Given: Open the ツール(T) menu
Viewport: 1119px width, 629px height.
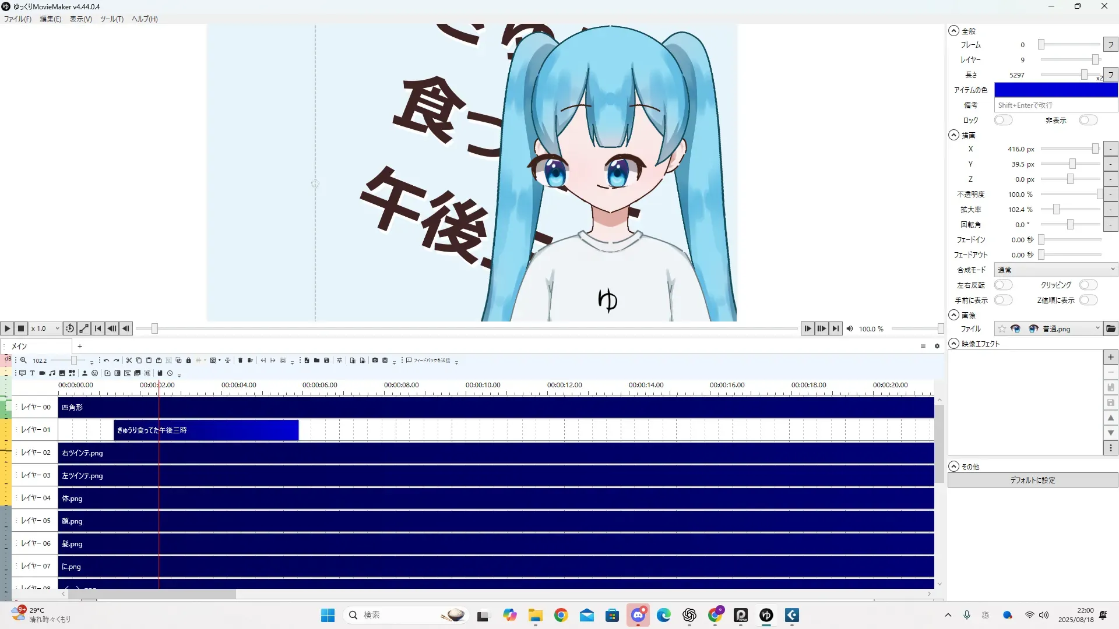Looking at the screenshot, I should tap(111, 19).
